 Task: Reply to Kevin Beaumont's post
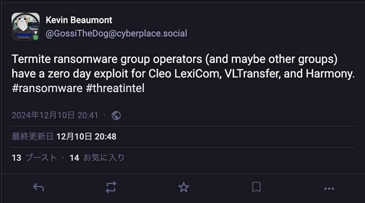[x=39, y=187]
